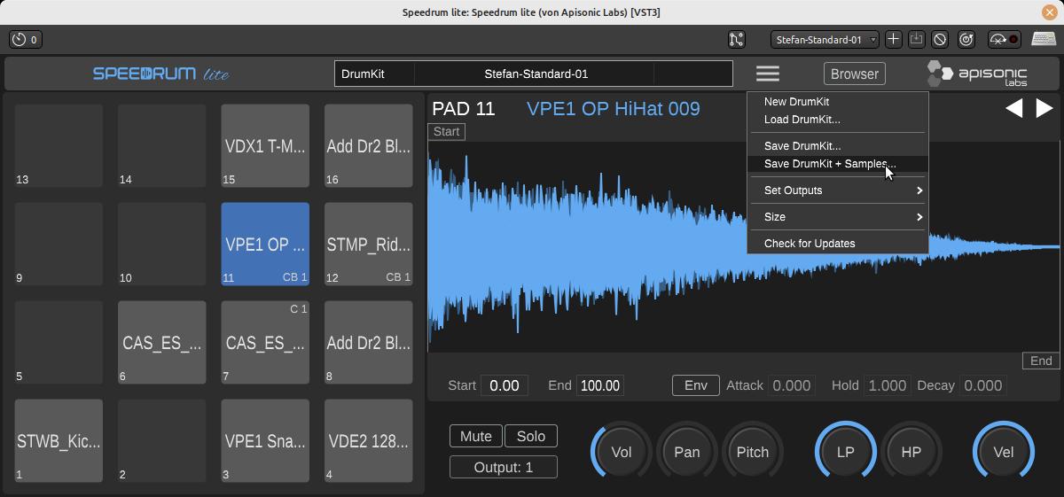Viewport: 1064px width, 497px height.
Task: Select empty pad 13
Action: pos(59,146)
